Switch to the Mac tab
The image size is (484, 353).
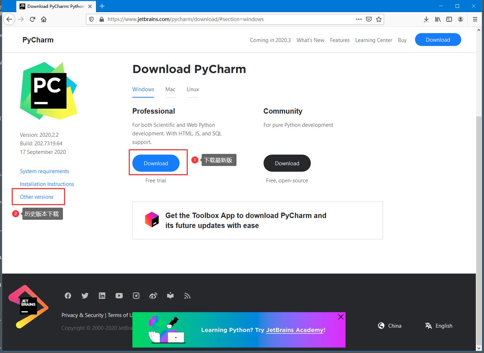coord(170,89)
